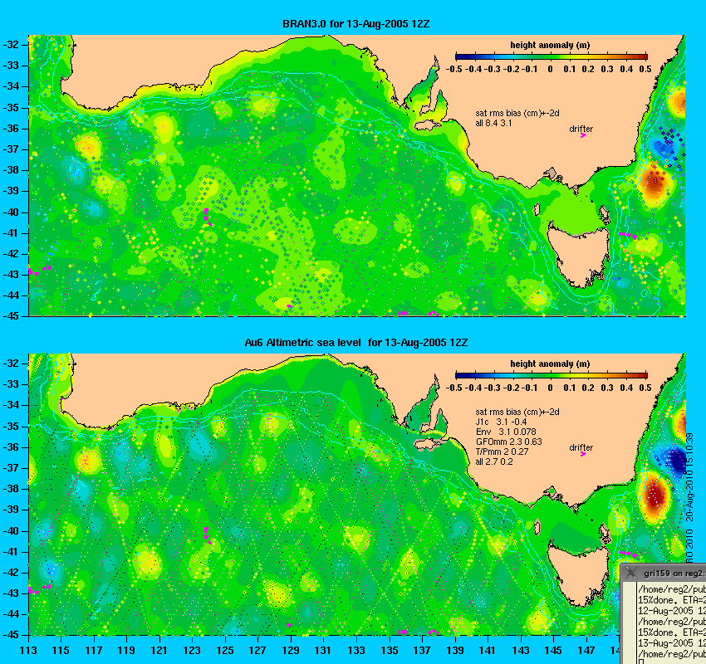
Task: Select the 'all 8.4 3.1' statistic
Action: (493, 123)
